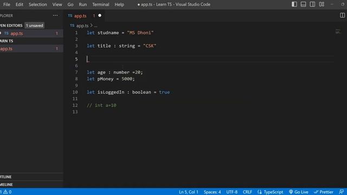The image size is (347, 195).
Task: Click line number 12 in gutter
Action: pos(75,105)
